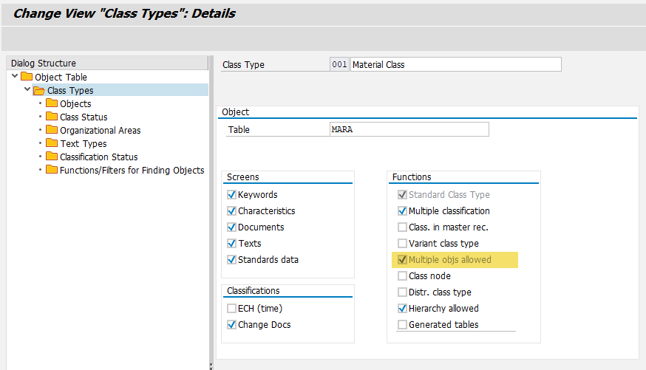Image resolution: width=646 pixels, height=370 pixels.
Task: Uncheck Multiple classification
Action: (402, 210)
